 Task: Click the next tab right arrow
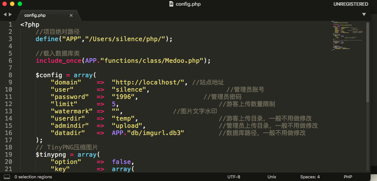pyautogui.click(x=10, y=14)
